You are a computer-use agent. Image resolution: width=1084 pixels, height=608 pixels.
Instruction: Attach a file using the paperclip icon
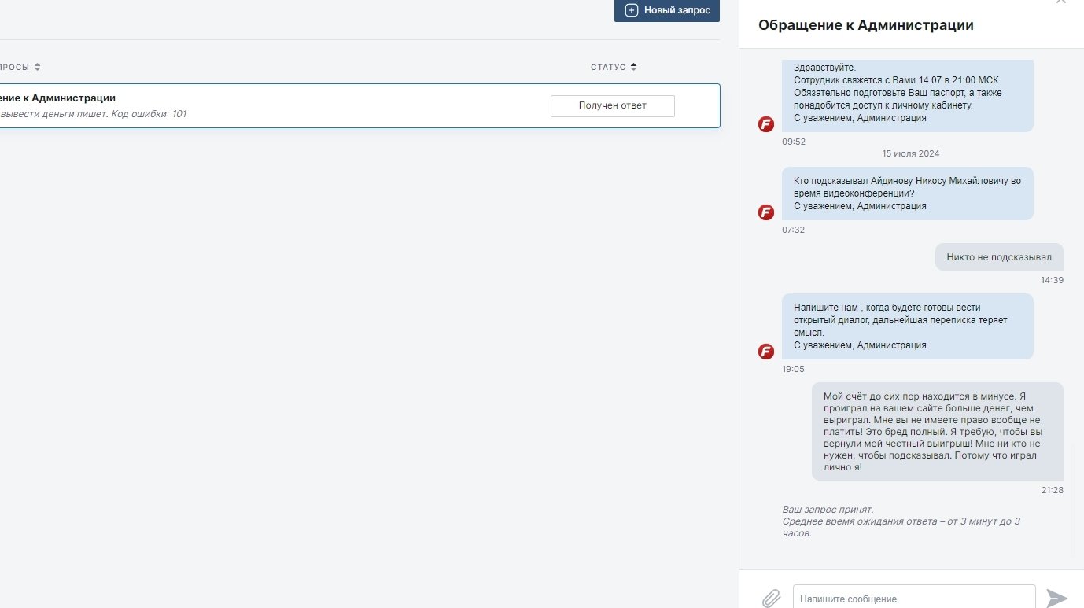click(x=771, y=598)
